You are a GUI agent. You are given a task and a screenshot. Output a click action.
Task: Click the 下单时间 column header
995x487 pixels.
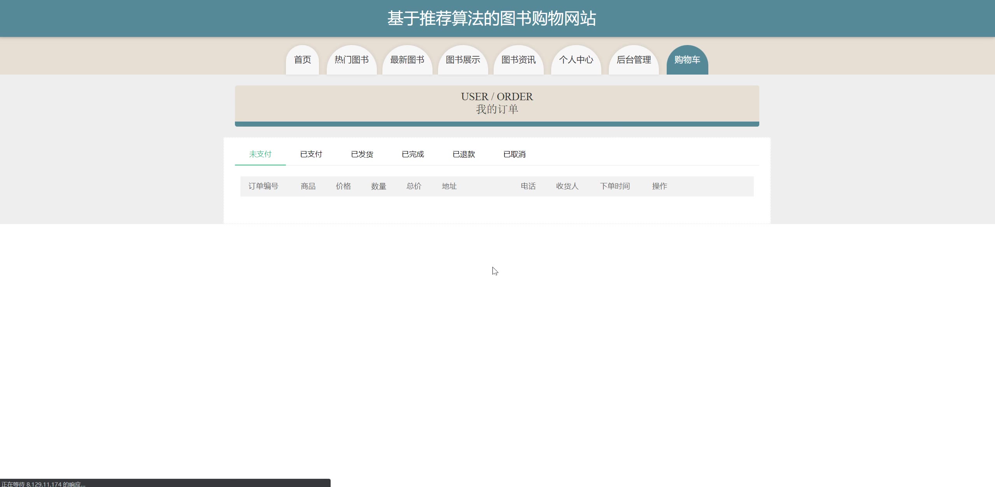click(x=615, y=186)
